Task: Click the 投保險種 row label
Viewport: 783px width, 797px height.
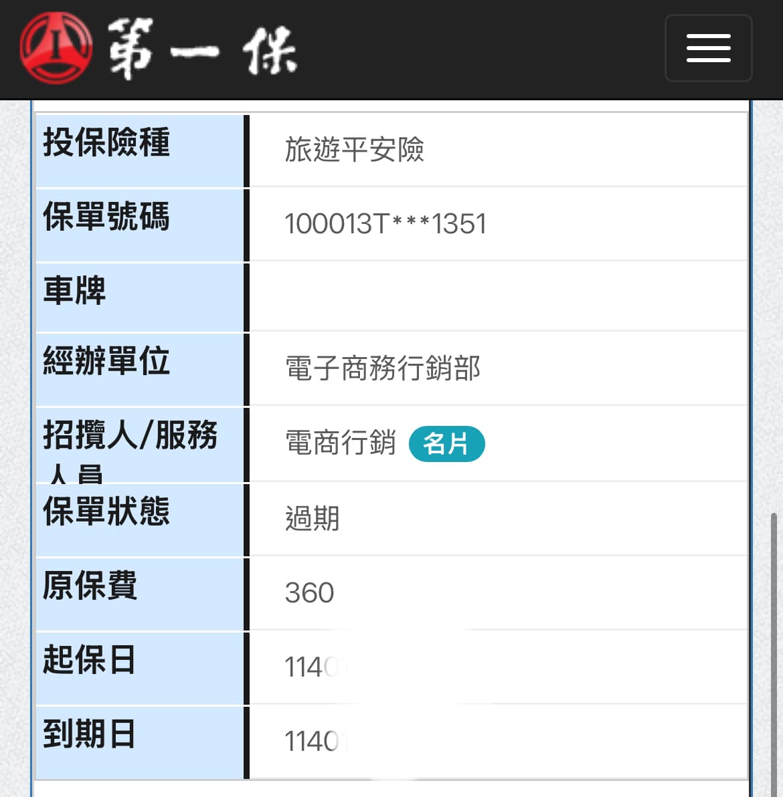Action: pos(106,142)
